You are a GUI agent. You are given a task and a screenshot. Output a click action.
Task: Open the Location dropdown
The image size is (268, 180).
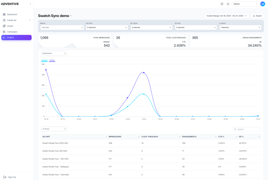[x=240, y=27]
